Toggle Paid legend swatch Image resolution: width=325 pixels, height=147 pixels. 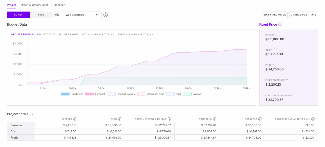[x=171, y=94]
